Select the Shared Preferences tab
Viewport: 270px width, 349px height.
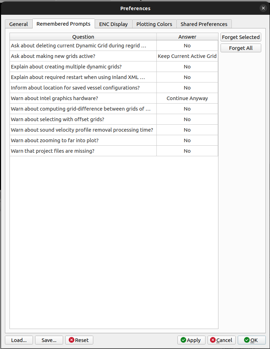[204, 24]
